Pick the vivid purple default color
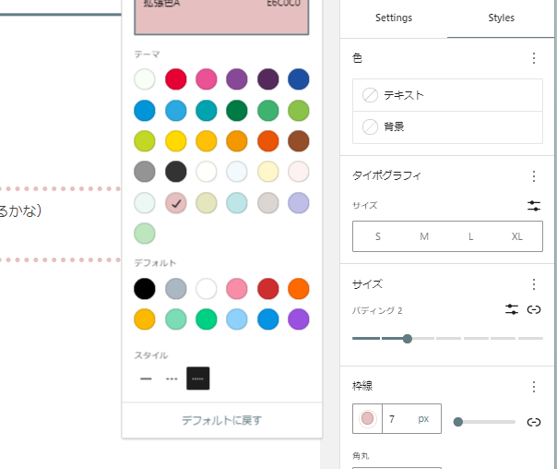 [x=299, y=319]
